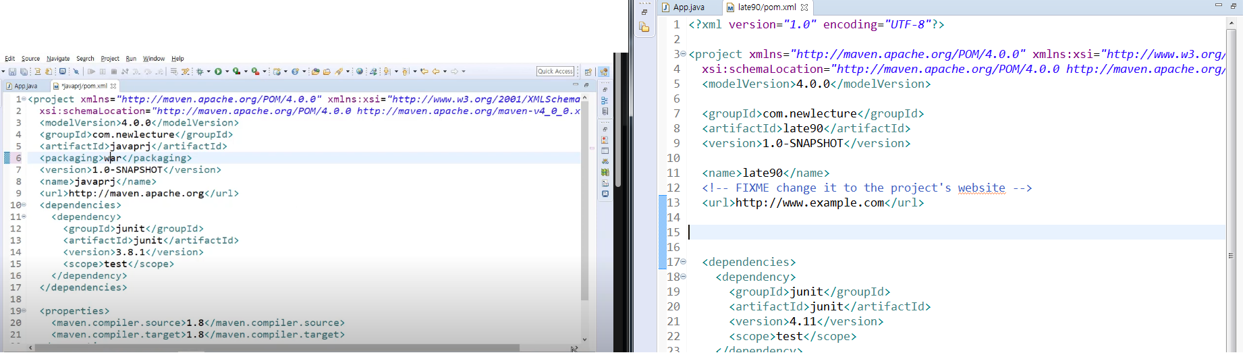The image size is (1245, 357).
Task: Open the Project menu
Action: point(110,59)
